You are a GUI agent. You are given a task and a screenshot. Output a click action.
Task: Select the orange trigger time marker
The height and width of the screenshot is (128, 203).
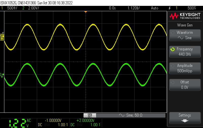pyautogui.click(x=86, y=12)
